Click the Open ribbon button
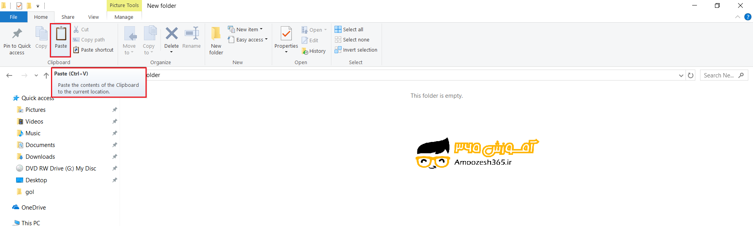 pyautogui.click(x=314, y=30)
